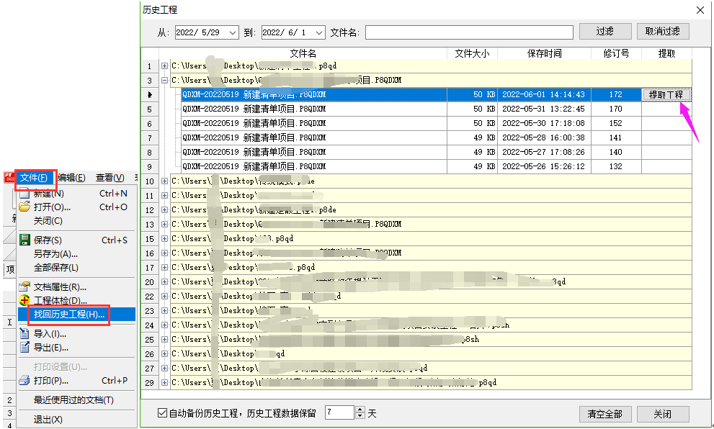Image resolution: width=714 pixels, height=429 pixels.
Task: Click the document properties (文档属性) icon
Action: pyautogui.click(x=24, y=287)
